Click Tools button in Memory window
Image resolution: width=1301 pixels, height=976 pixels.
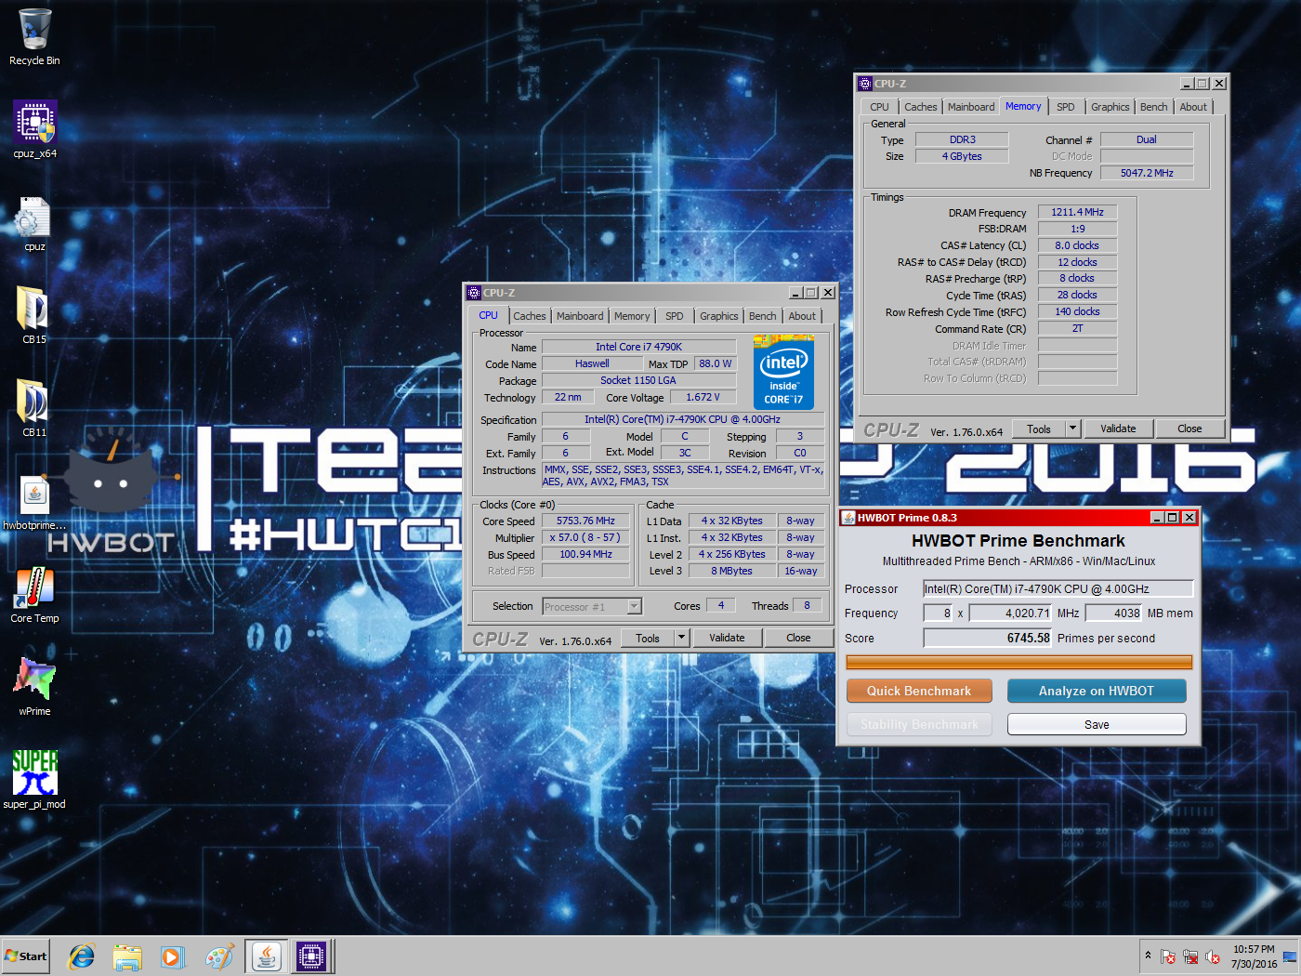(1039, 429)
